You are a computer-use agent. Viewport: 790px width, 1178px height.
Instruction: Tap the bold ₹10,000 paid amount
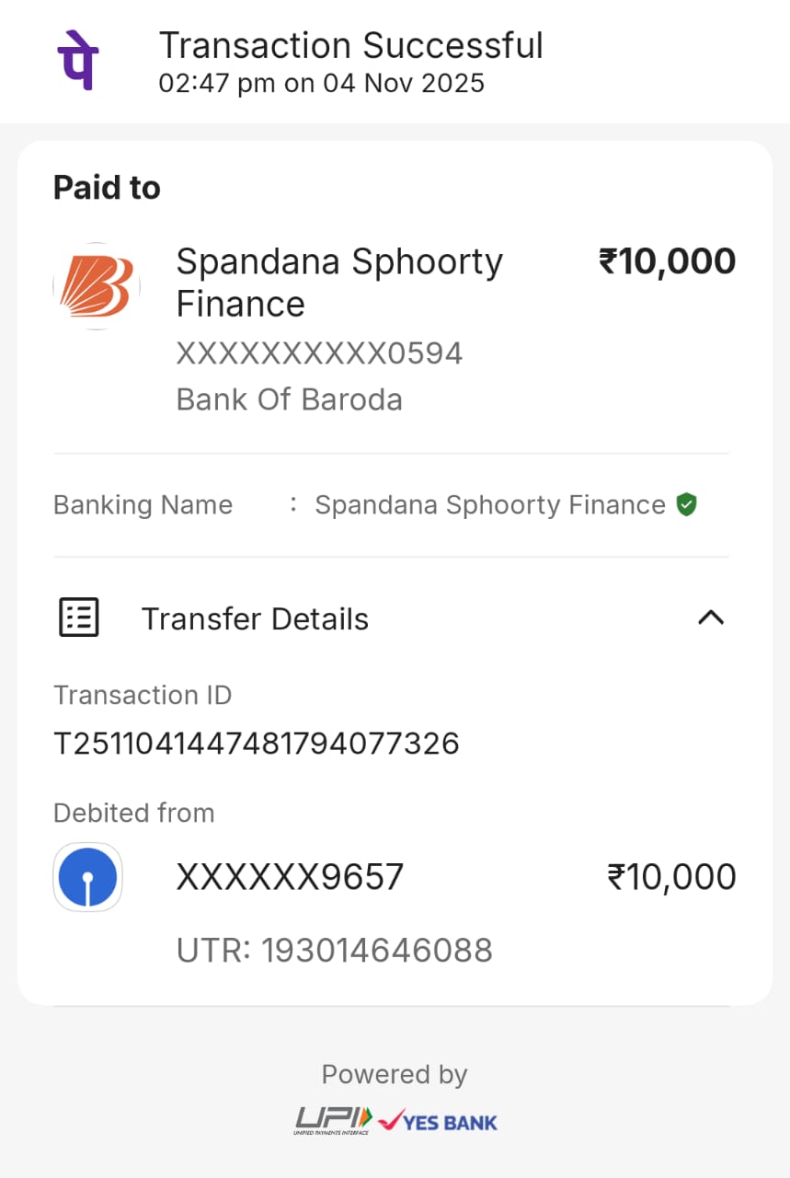pos(667,261)
